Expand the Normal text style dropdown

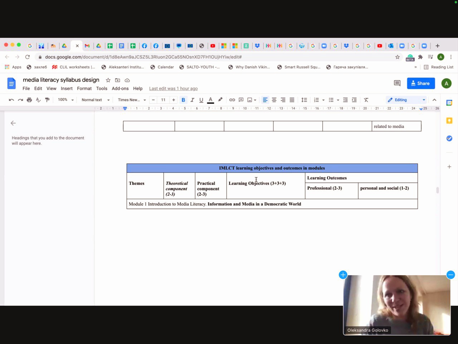pos(95,100)
